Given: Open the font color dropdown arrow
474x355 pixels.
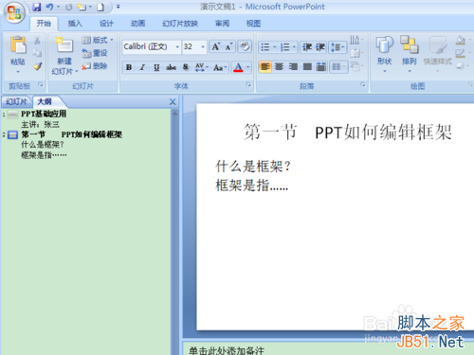Looking at the screenshot, I should (248, 67).
